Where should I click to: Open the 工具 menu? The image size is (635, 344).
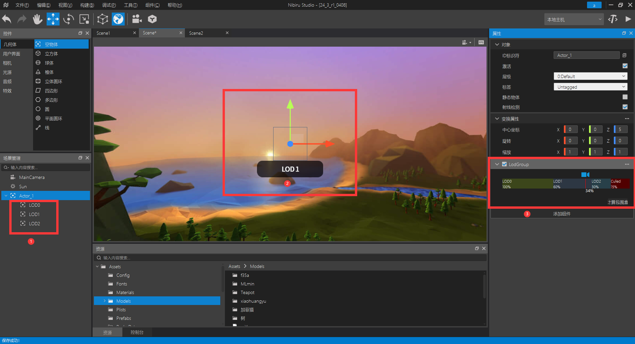point(130,5)
